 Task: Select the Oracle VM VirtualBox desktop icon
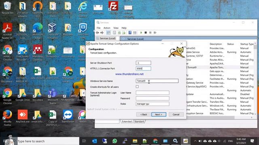(x=53, y=31)
